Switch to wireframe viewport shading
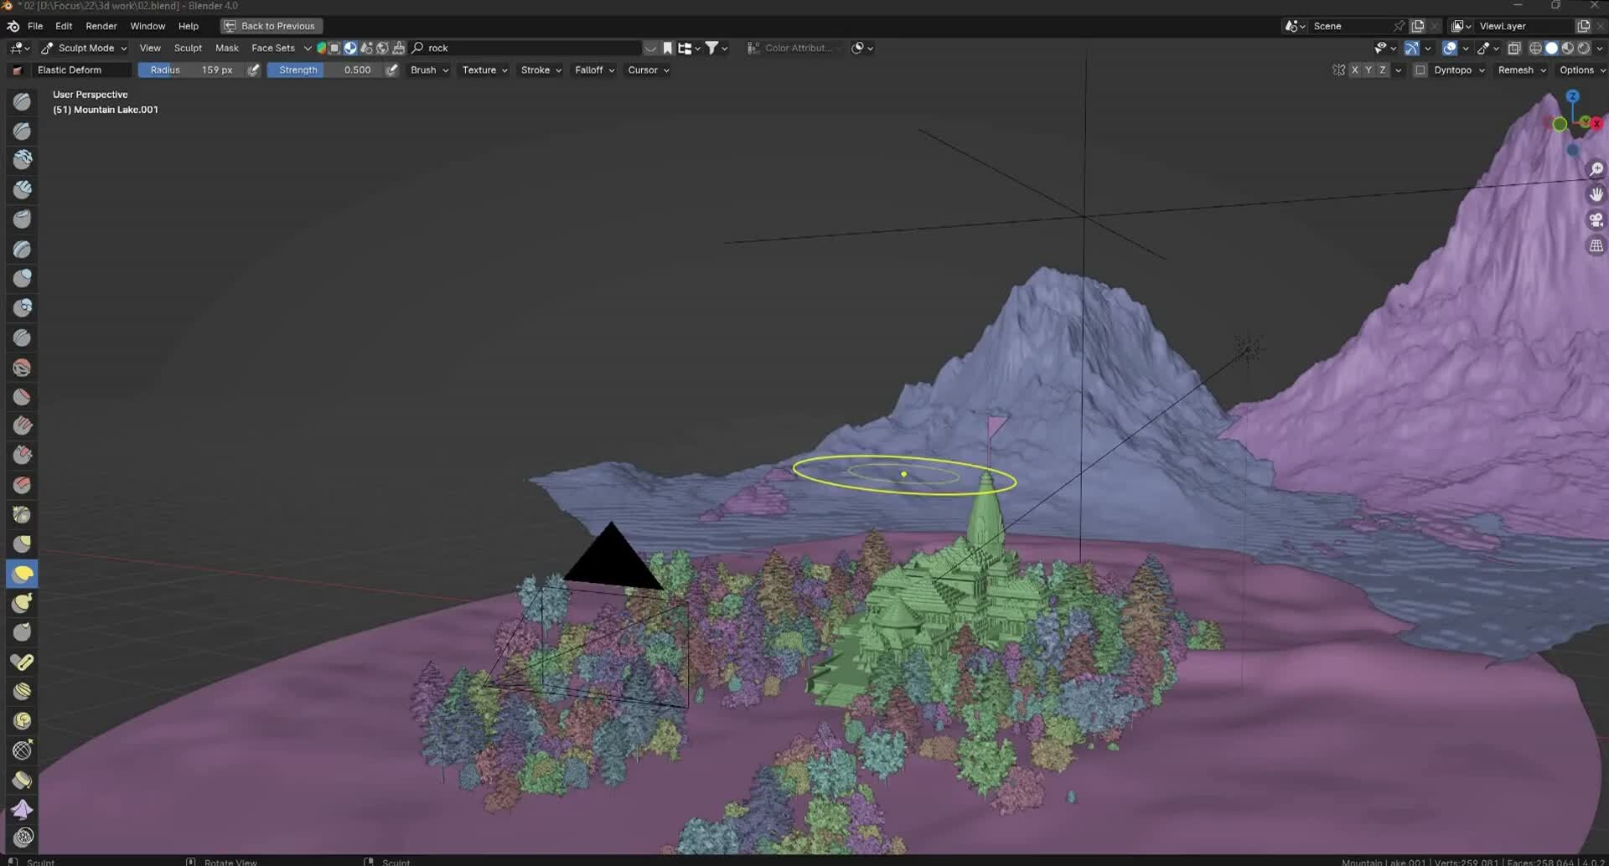The width and height of the screenshot is (1609, 866). point(1535,49)
